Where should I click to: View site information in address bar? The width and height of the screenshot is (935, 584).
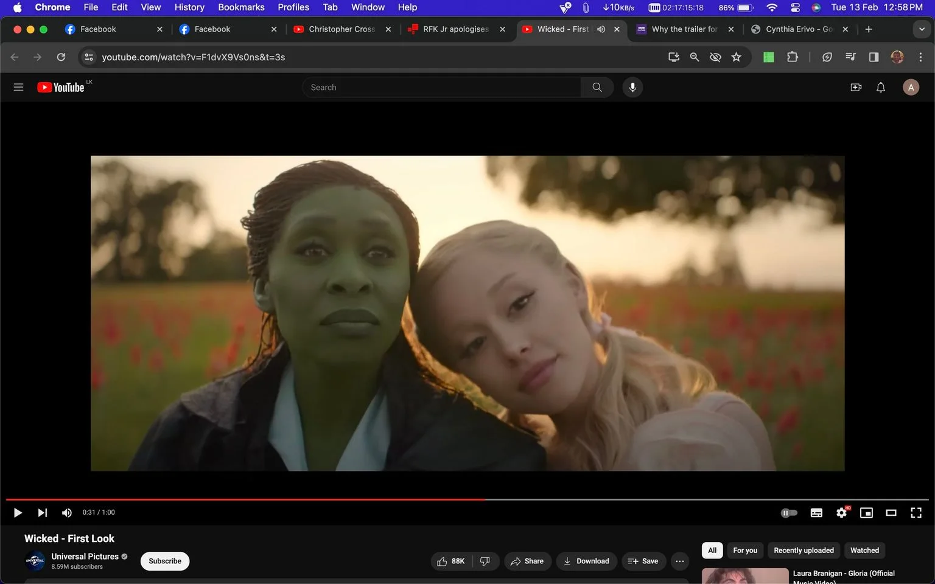coord(89,57)
